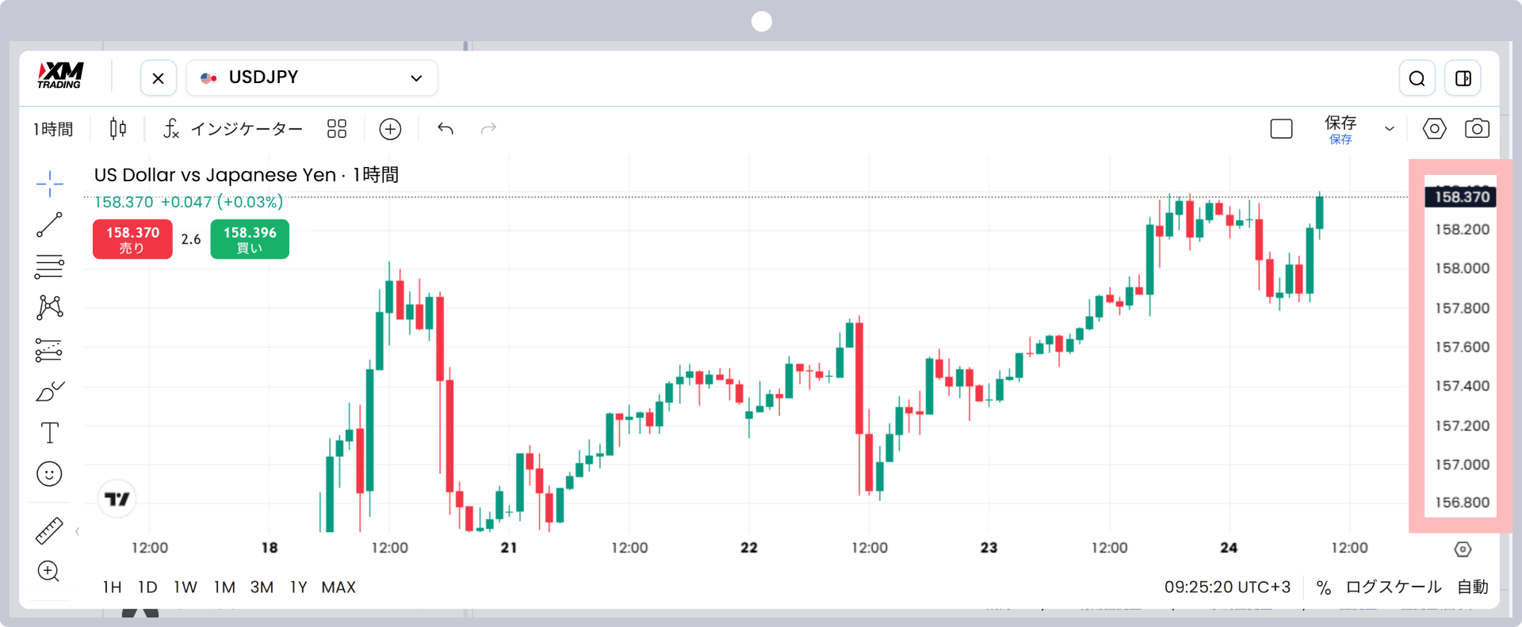Click the green 158.396 買い buy button
This screenshot has width=1522, height=627.
(250, 239)
